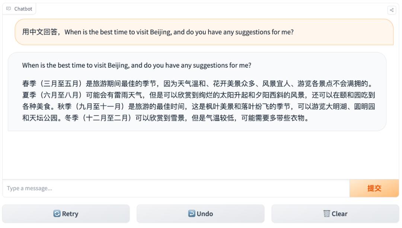Click the English question in the bot reply
402x228 pixels.
[x=137, y=65]
